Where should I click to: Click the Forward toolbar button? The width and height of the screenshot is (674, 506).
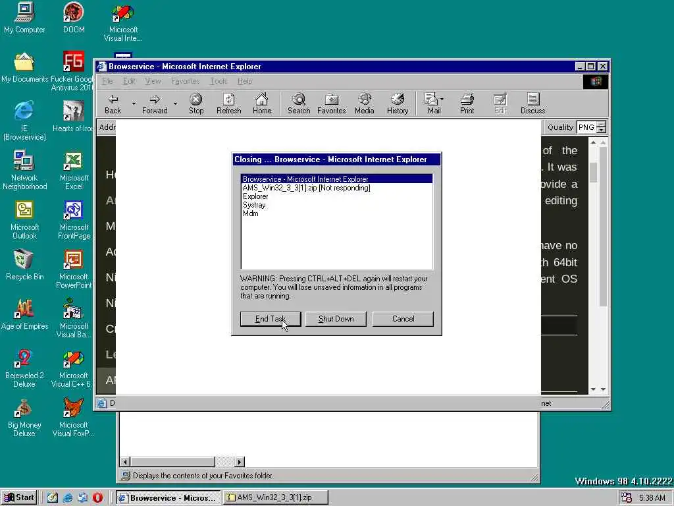click(155, 104)
